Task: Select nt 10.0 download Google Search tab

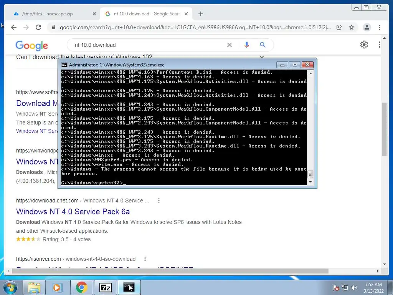Action: [x=147, y=14]
